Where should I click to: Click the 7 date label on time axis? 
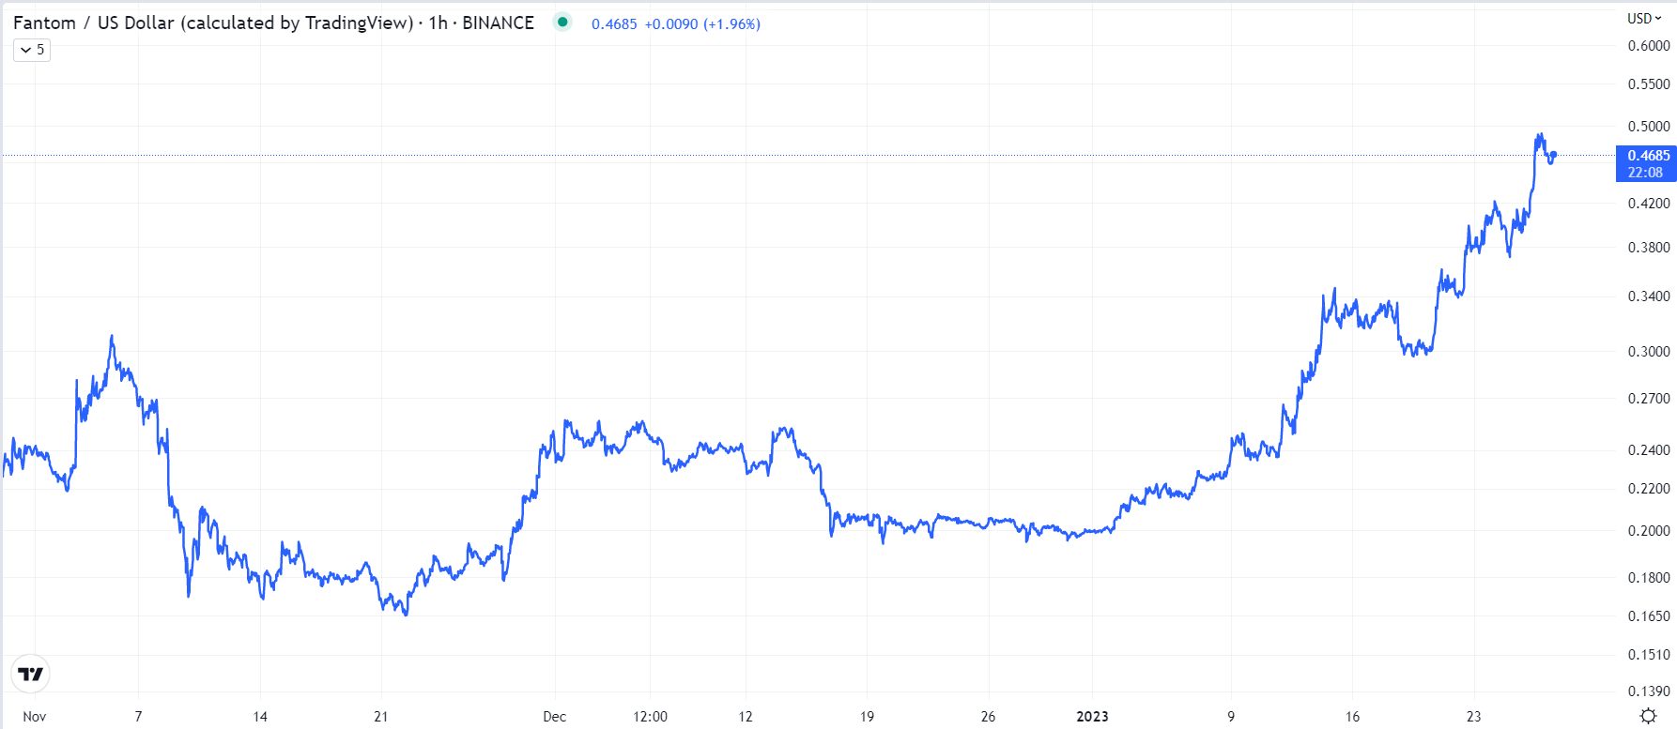[138, 717]
